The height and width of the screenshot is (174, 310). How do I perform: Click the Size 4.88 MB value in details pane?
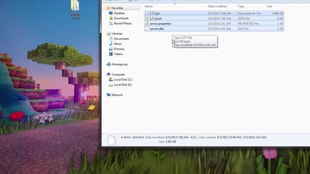(x=170, y=142)
